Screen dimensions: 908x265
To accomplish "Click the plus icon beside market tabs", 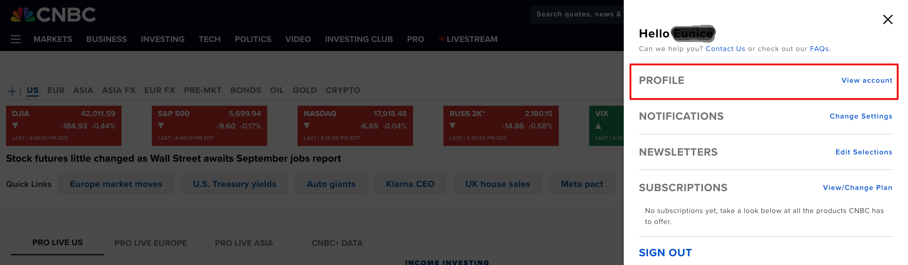I will pyautogui.click(x=12, y=91).
